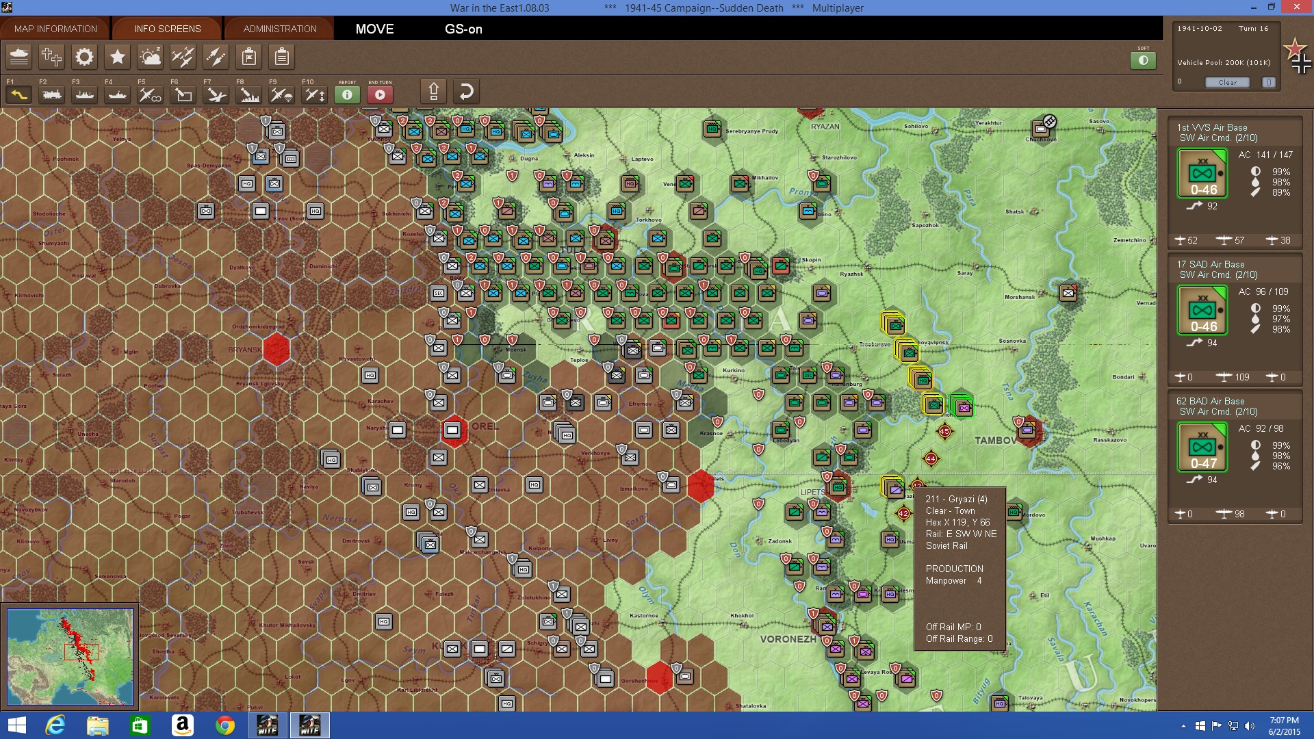Viewport: 1314px width, 739px height.
Task: Open Windows Store from taskbar
Action: pos(140,725)
